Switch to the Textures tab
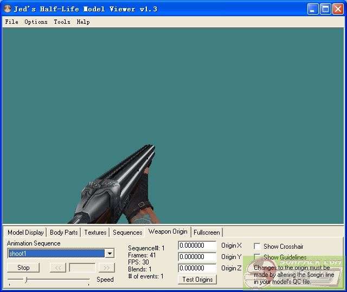This screenshot has height=292, width=347. point(95,233)
